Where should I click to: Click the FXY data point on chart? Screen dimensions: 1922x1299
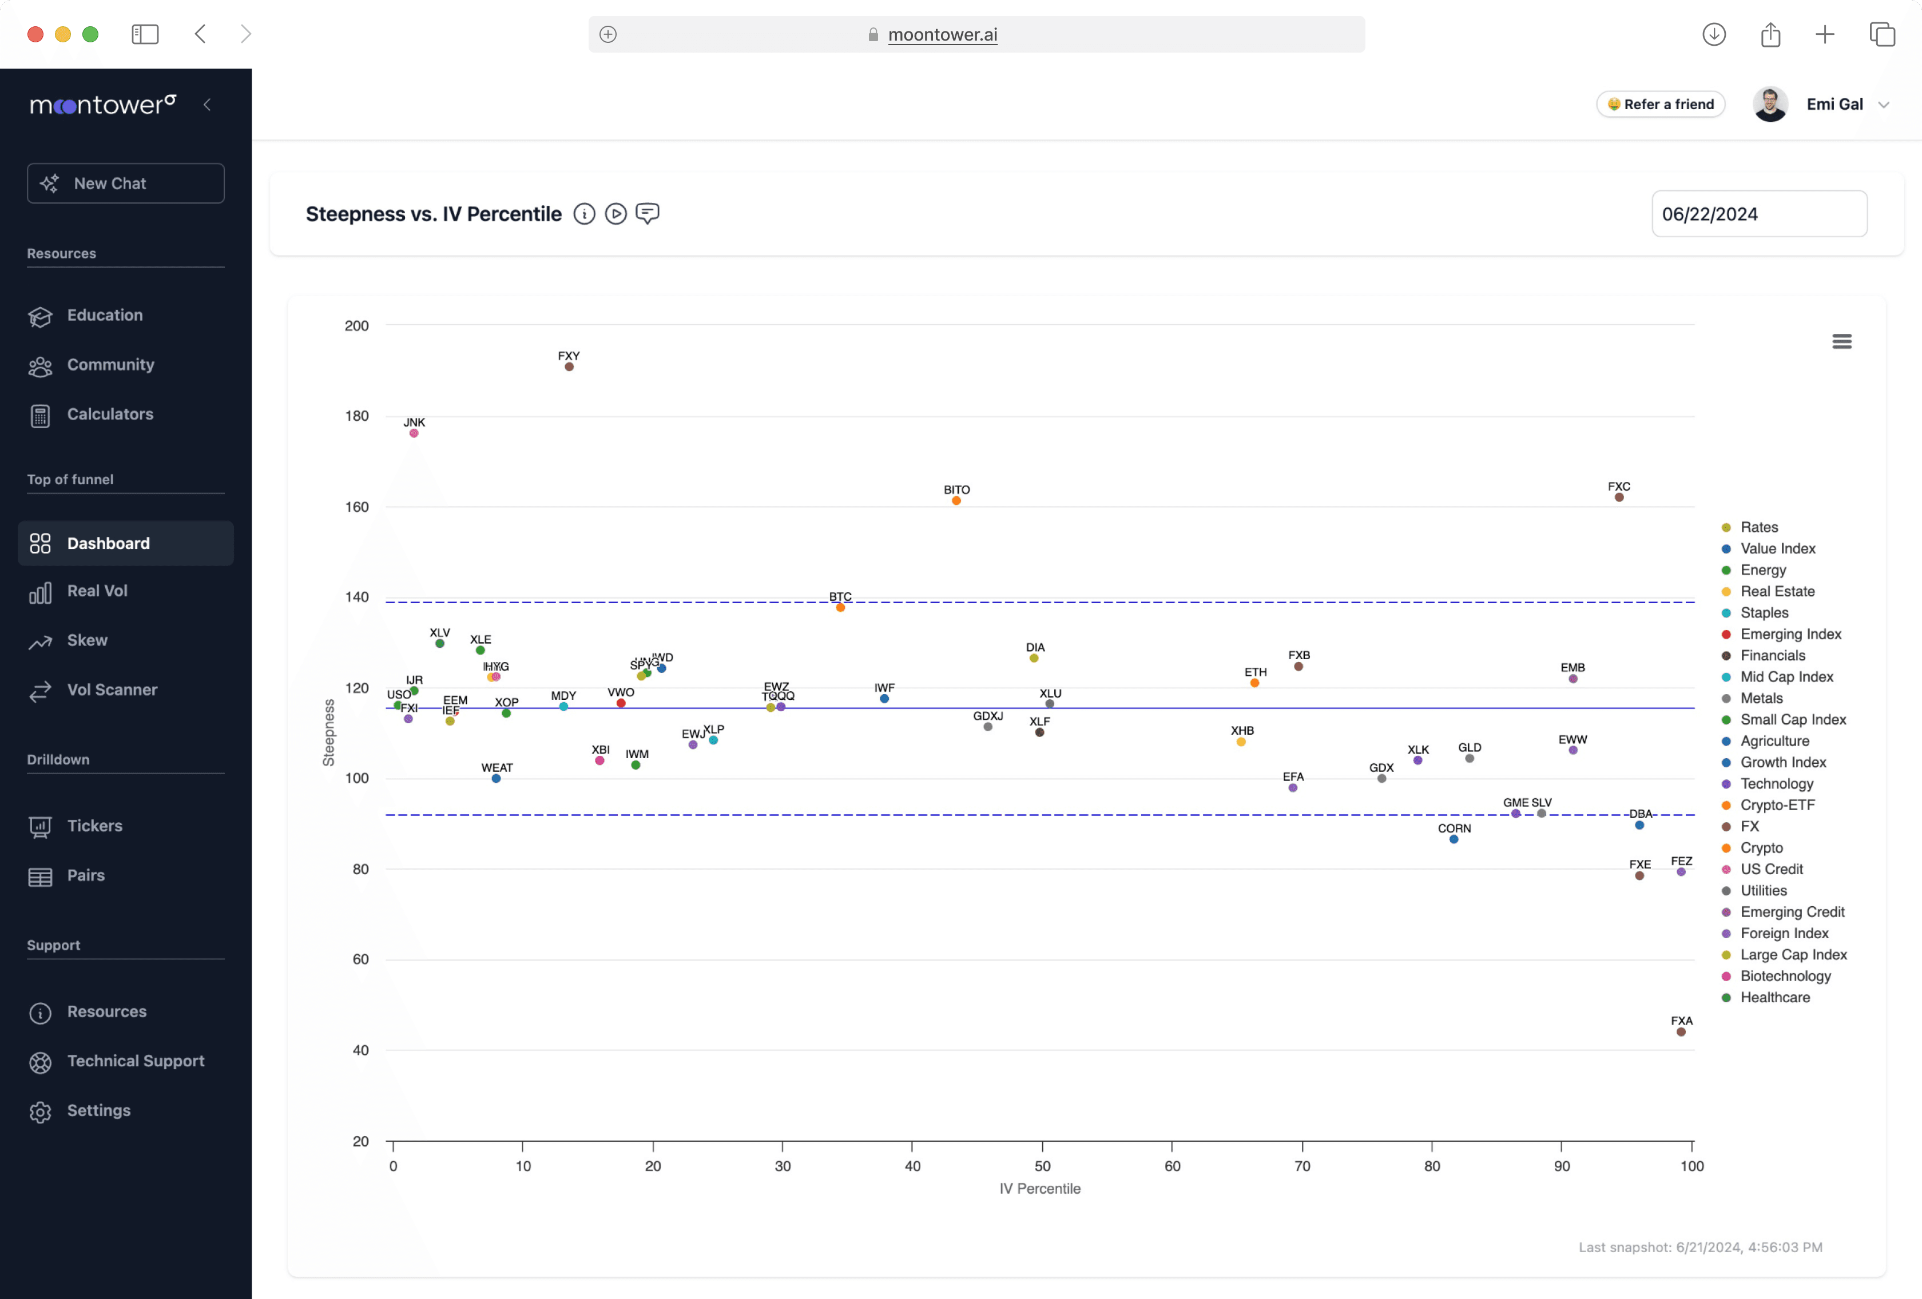(x=569, y=367)
